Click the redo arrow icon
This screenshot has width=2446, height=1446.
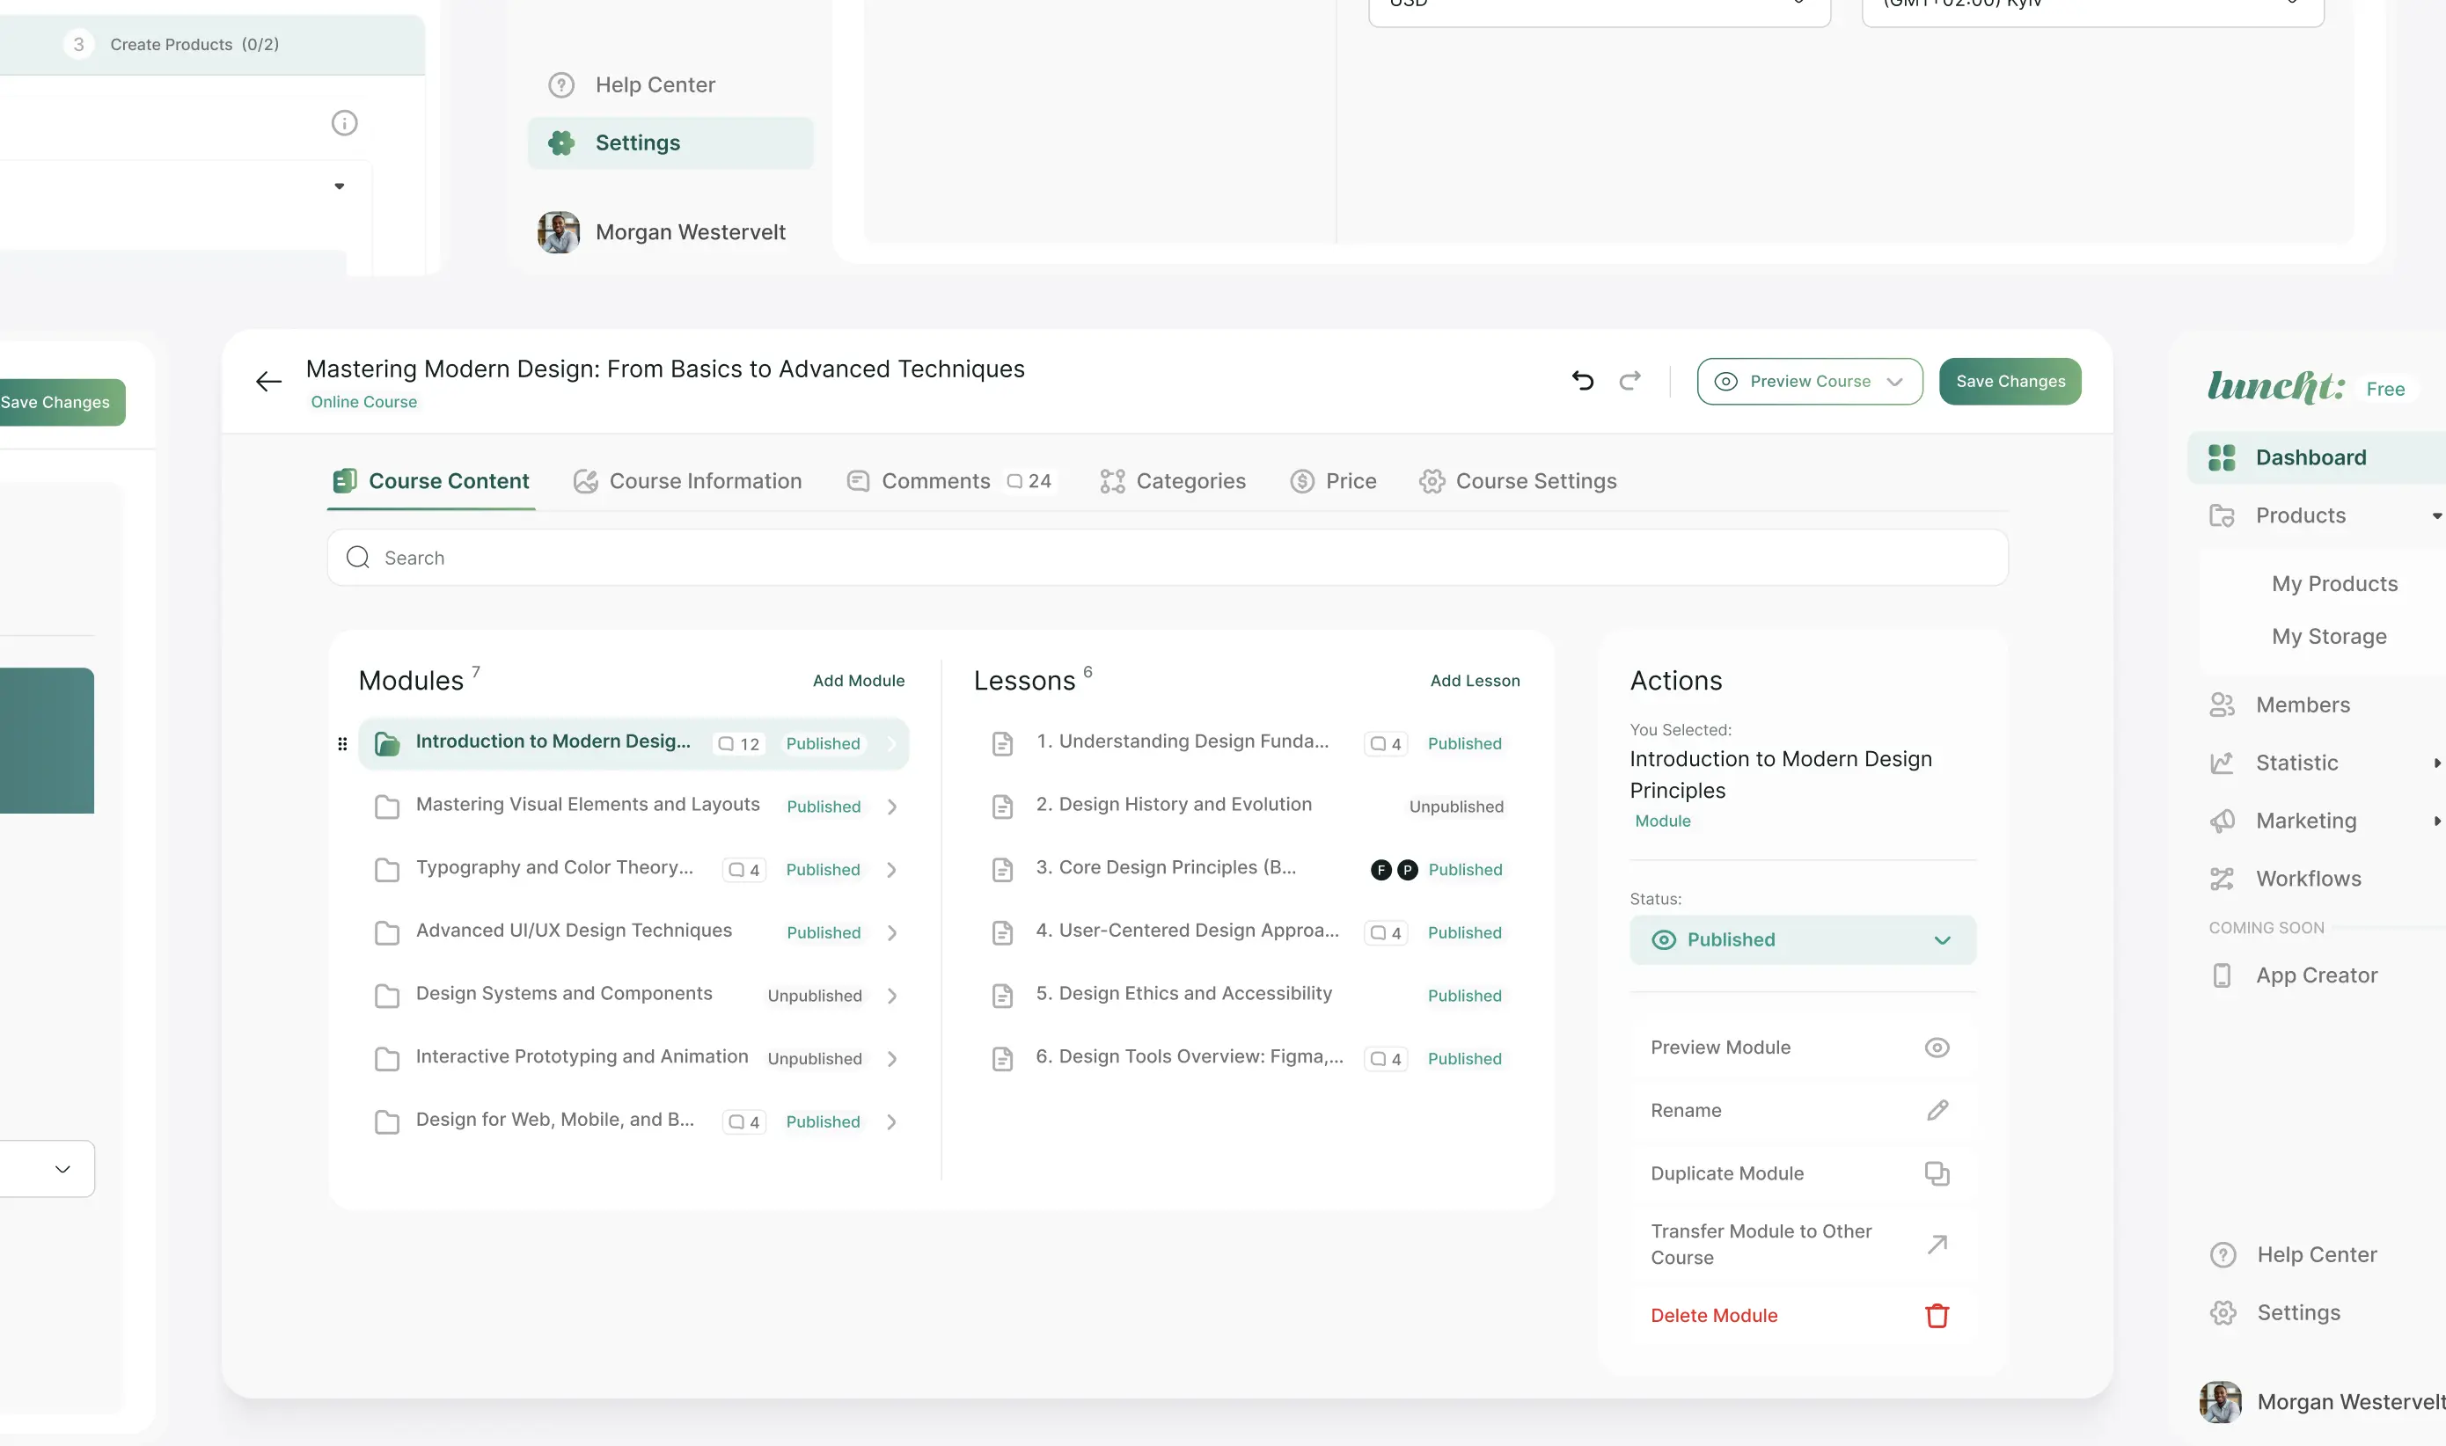(1630, 381)
